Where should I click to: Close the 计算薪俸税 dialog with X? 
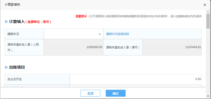click(205, 5)
